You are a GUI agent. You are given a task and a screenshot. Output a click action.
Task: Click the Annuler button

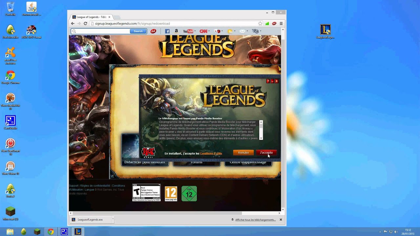coord(243,152)
